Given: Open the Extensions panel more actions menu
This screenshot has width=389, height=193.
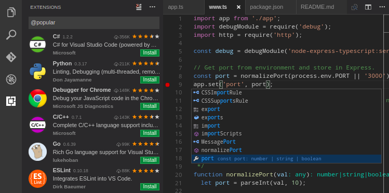Looking at the screenshot, I should tap(152, 7).
